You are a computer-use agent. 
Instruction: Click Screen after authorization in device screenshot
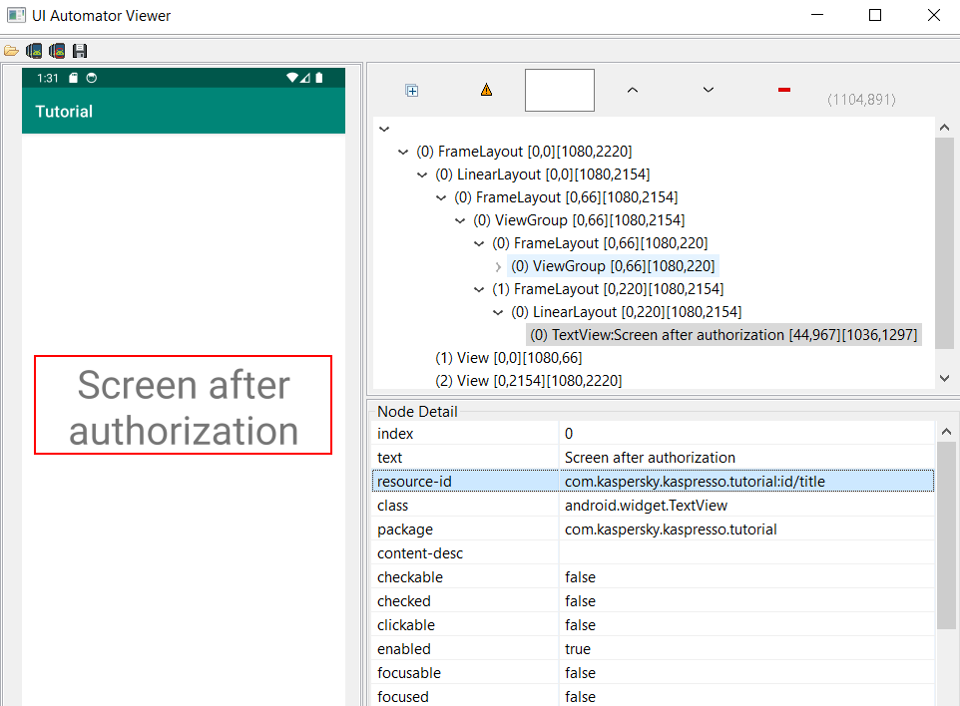pyautogui.click(x=183, y=405)
